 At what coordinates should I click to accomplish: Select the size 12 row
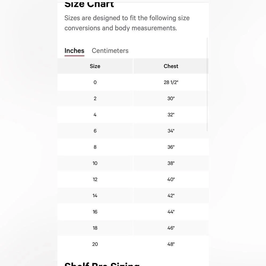[133, 179]
